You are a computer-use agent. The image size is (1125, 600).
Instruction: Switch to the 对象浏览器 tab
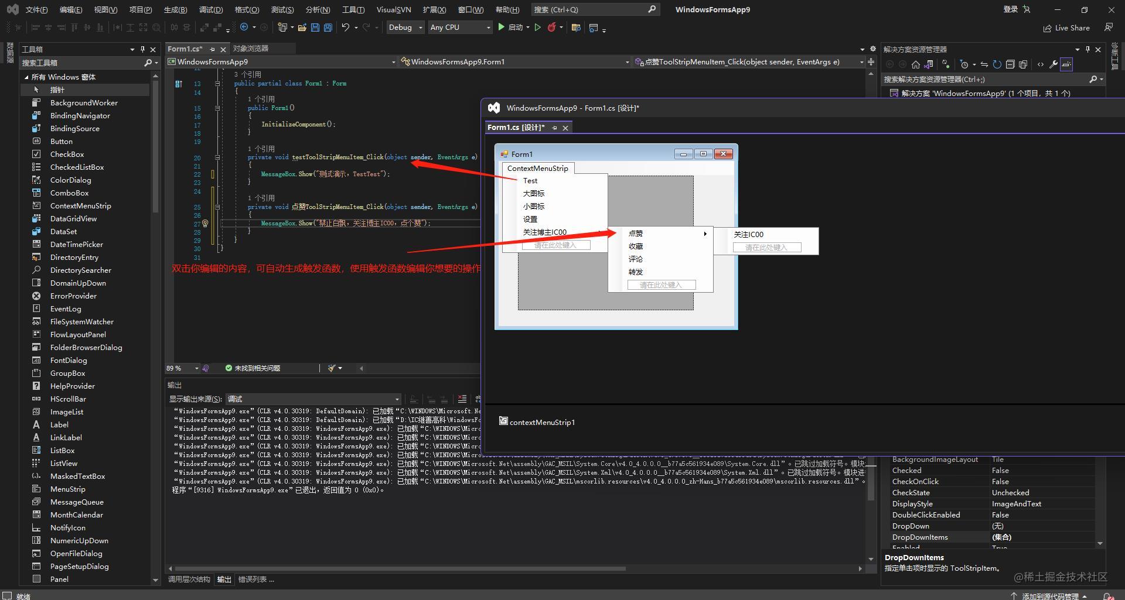pos(251,49)
